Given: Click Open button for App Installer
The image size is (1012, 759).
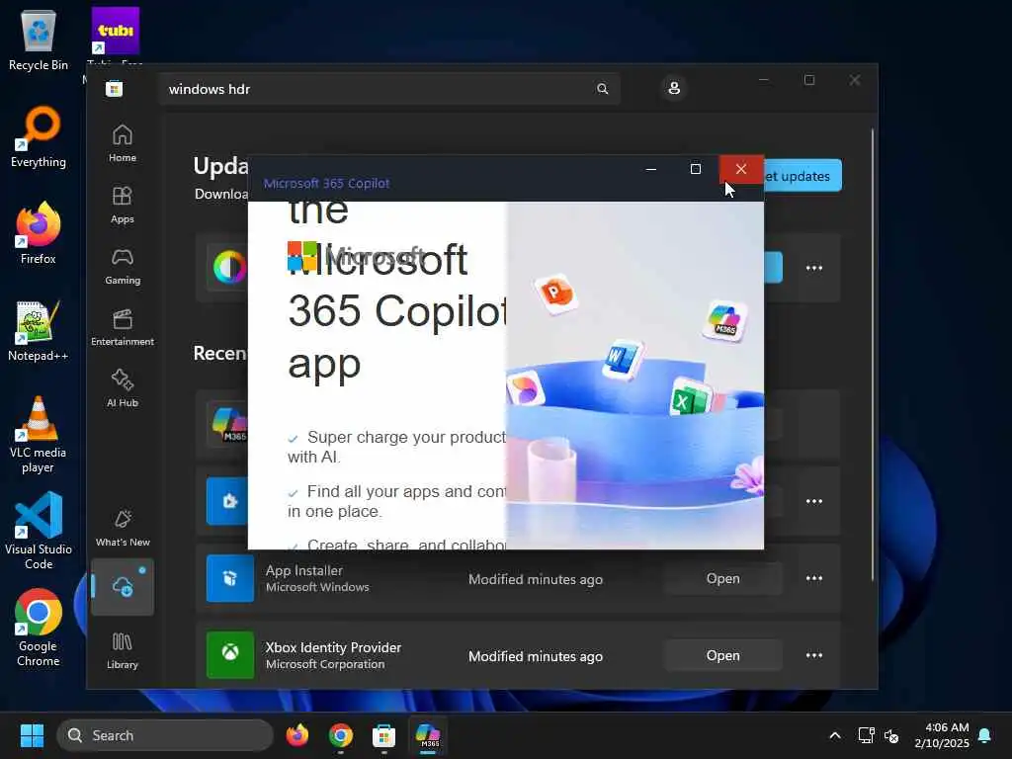Looking at the screenshot, I should click(722, 578).
